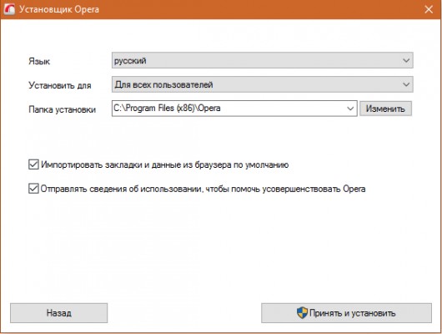Click the Установщик Opera title bar text

(59, 9)
